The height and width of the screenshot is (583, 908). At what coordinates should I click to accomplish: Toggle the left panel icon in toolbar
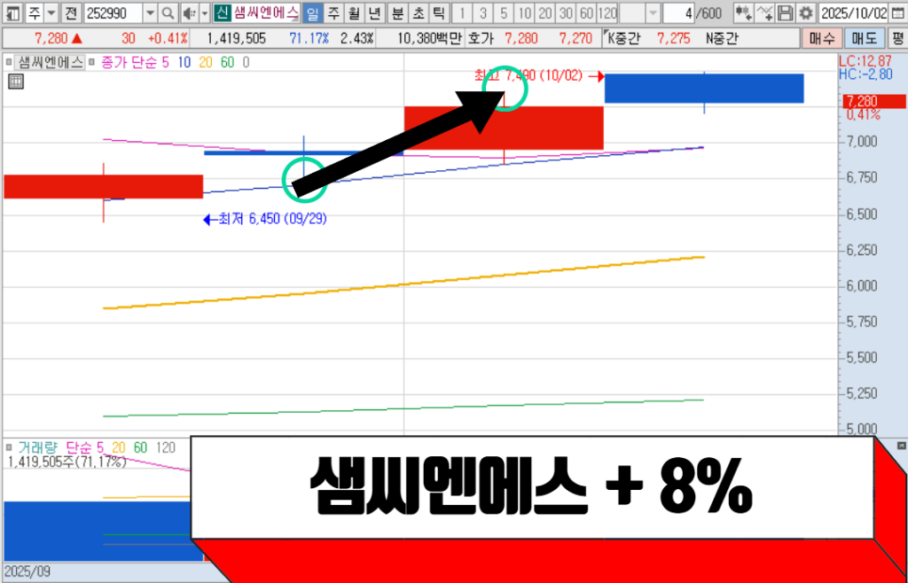click(12, 13)
